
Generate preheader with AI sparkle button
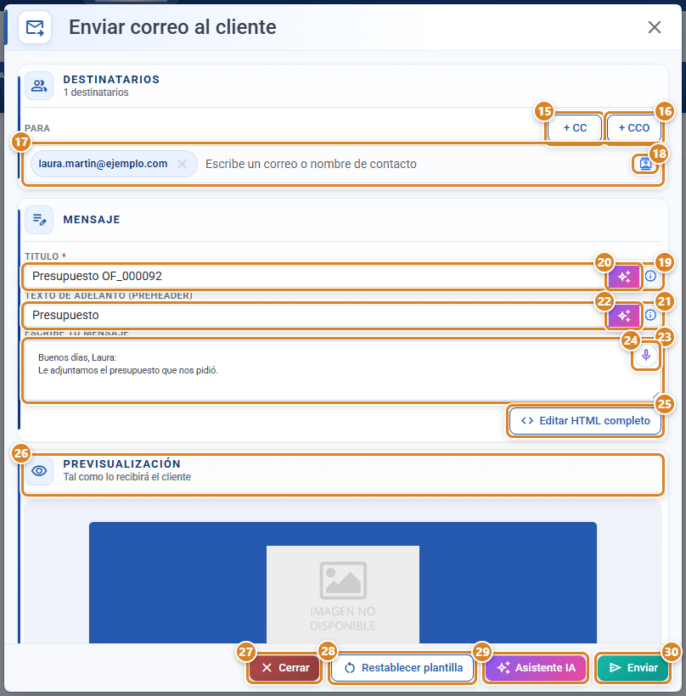[623, 316]
